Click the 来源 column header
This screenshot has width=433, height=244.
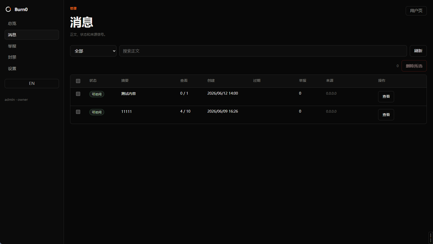coord(330,80)
